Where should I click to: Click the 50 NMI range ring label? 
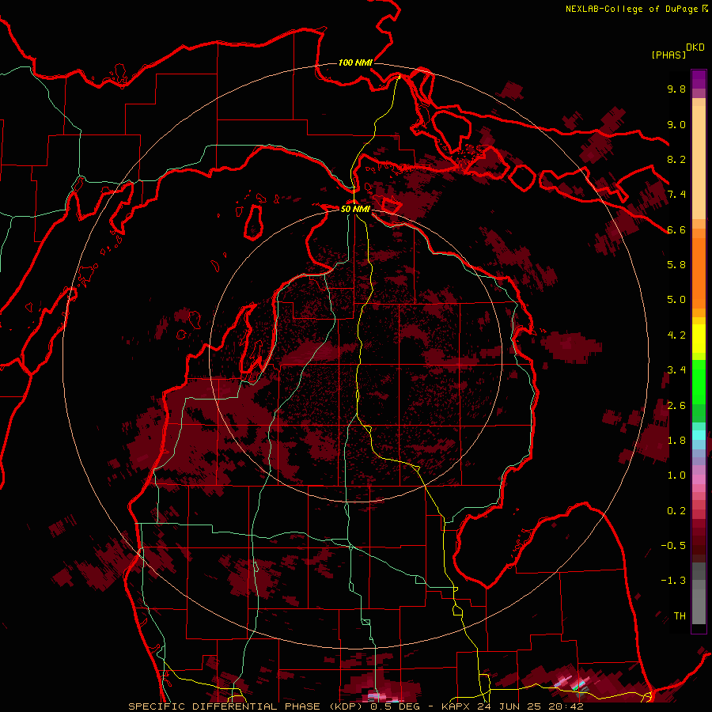tap(355, 209)
